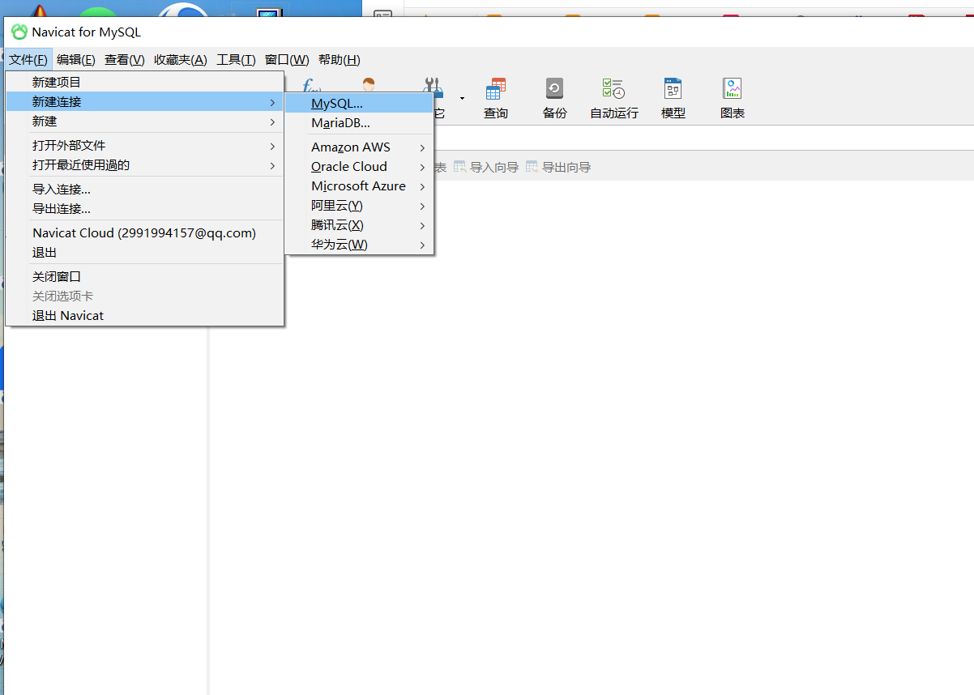
Task: Choose 导入连接... from the menu
Action: click(x=145, y=190)
